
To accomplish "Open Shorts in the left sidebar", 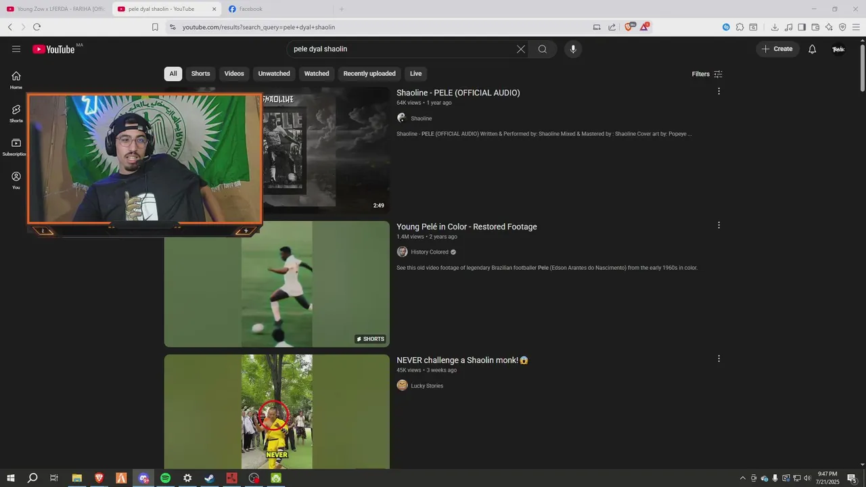I will (x=16, y=113).
